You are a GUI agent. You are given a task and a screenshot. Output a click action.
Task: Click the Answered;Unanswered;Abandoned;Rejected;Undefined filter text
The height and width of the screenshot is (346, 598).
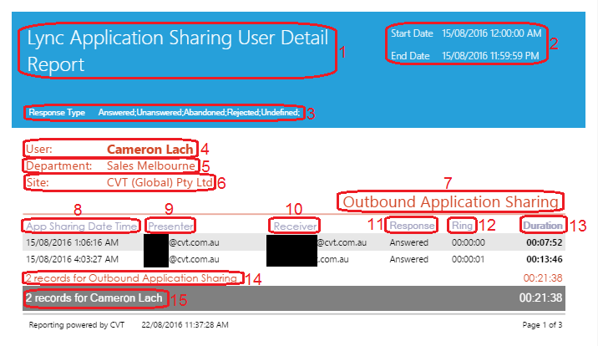(199, 113)
